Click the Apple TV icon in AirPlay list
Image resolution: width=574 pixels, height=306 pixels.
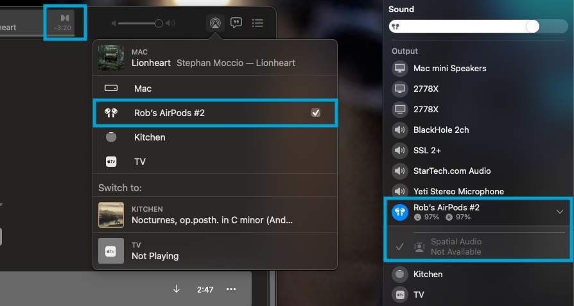click(111, 162)
